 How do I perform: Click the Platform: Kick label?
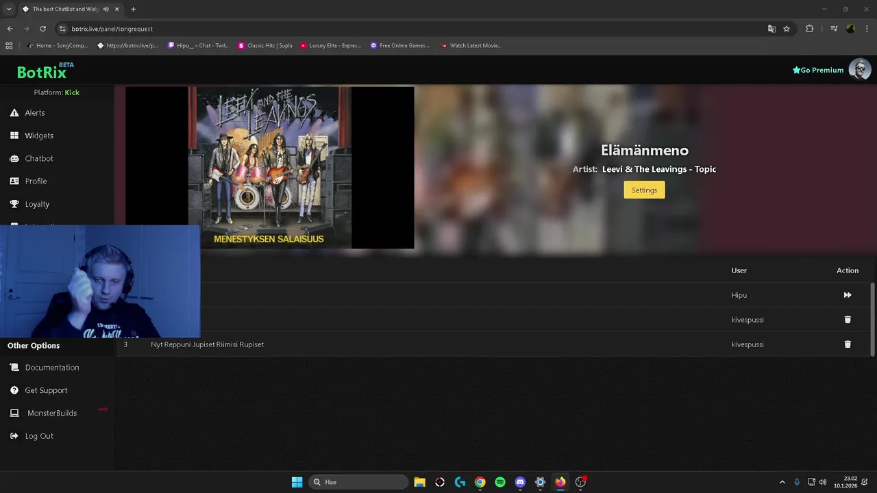pos(57,92)
